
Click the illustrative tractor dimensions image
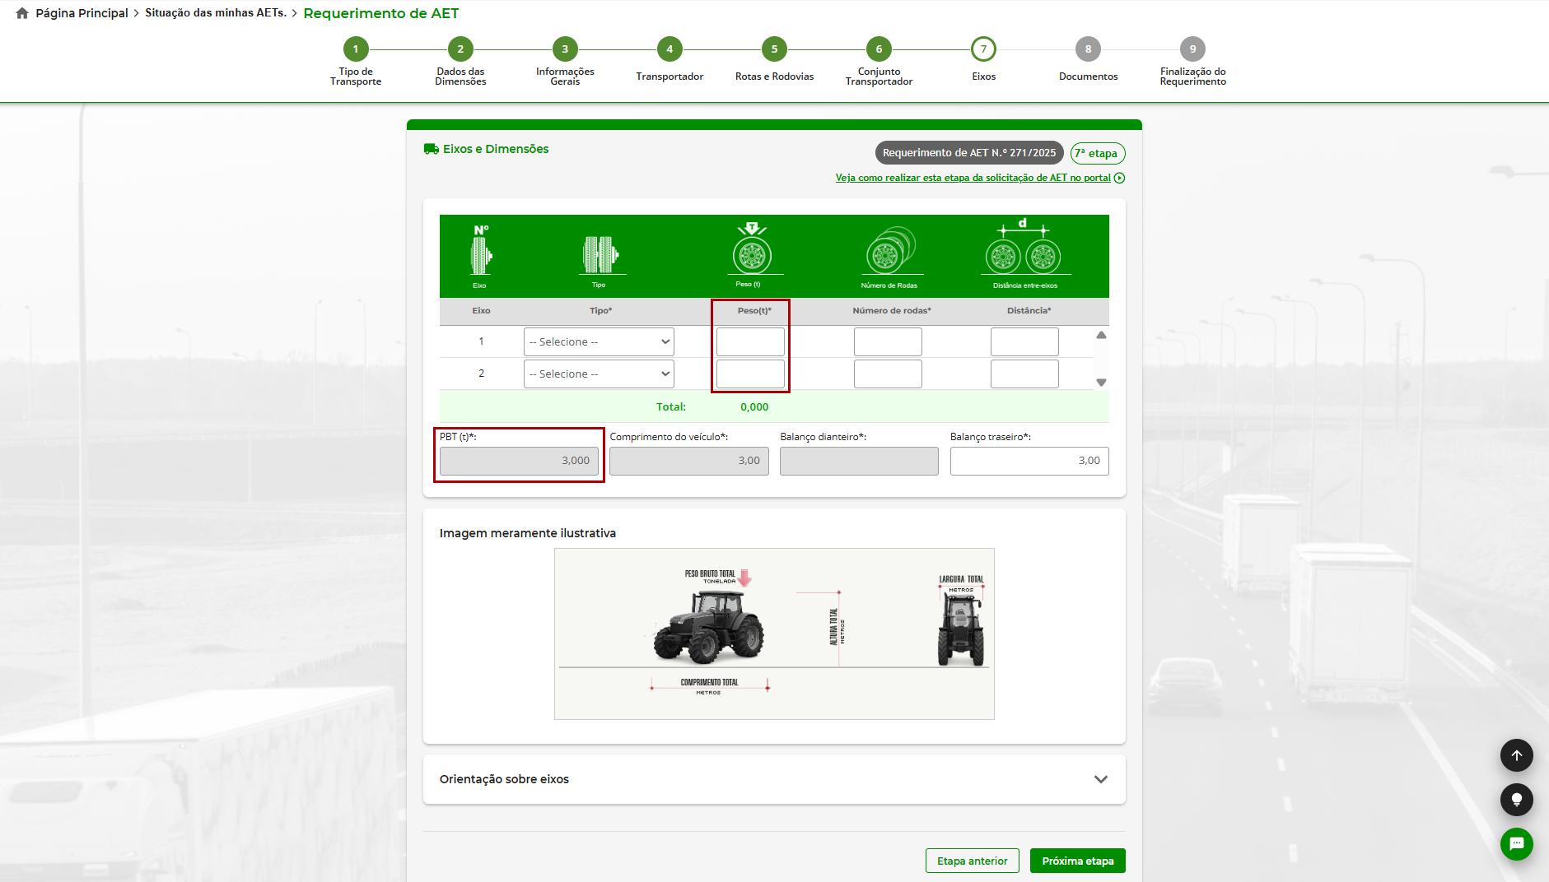coord(774,634)
